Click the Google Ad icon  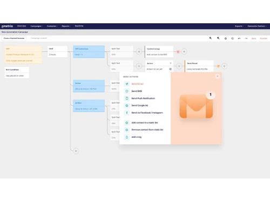(x=127, y=106)
